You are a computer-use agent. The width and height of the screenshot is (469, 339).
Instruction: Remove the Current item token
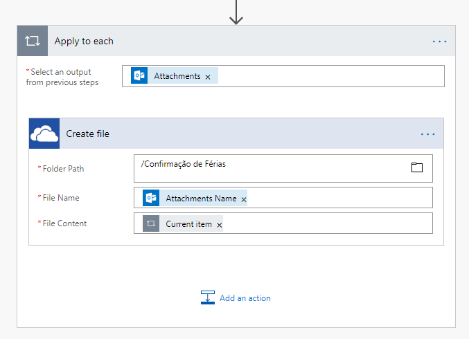point(220,225)
